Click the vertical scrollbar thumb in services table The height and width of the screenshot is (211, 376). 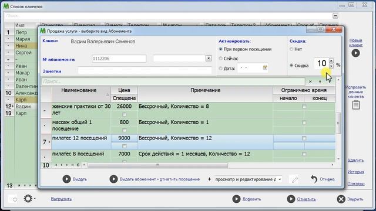click(338, 123)
